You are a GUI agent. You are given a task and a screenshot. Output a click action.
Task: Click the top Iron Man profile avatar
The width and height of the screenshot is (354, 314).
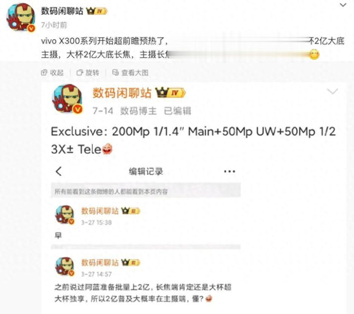click(x=21, y=17)
